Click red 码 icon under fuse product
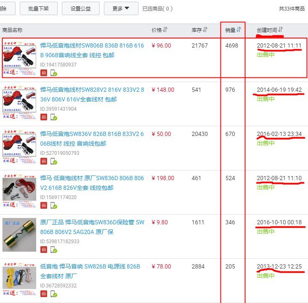 [x=44, y=250]
